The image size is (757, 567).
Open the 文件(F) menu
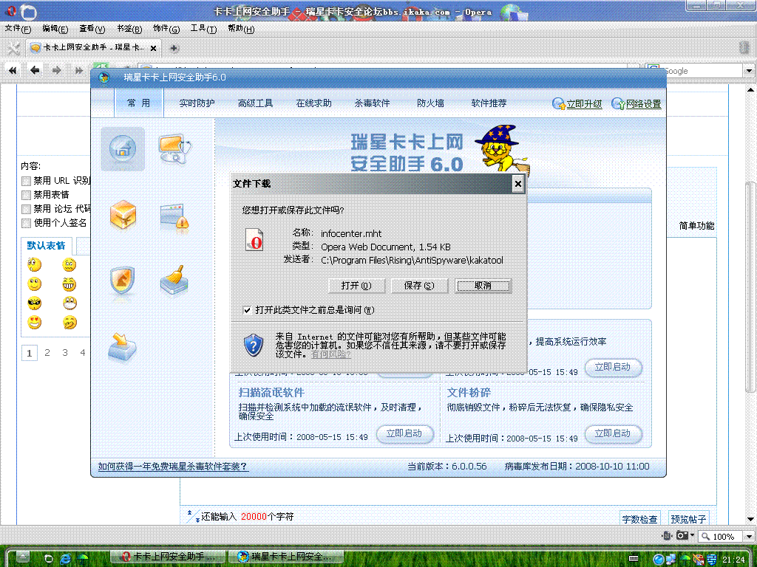pyautogui.click(x=18, y=29)
